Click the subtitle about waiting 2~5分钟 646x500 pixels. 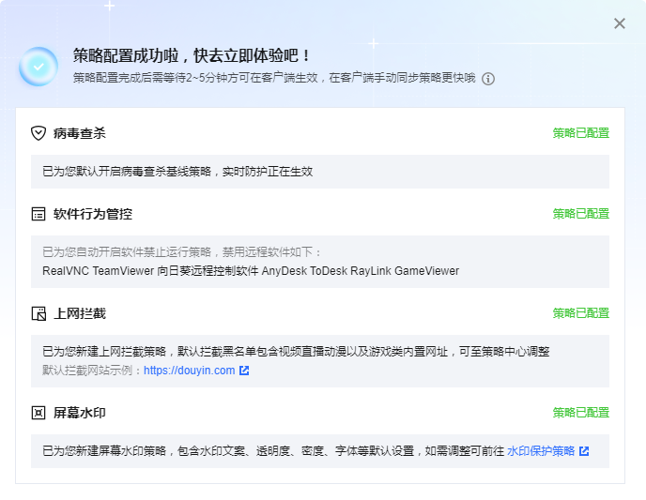click(274, 78)
